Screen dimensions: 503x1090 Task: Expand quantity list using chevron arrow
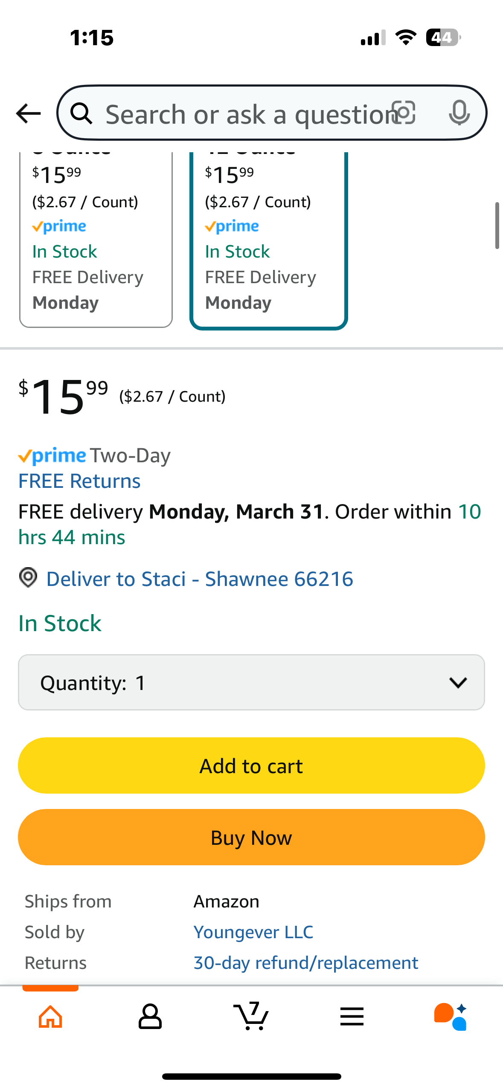click(458, 683)
